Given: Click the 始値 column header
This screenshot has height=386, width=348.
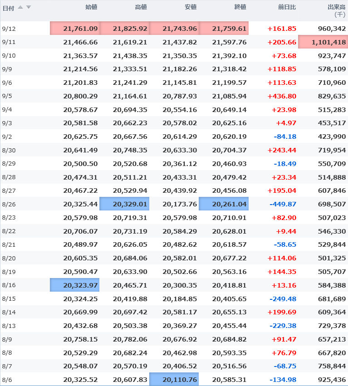Looking at the screenshot, I should point(91,7).
